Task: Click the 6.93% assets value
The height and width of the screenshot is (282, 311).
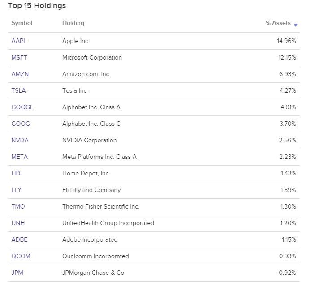Action: coord(288,74)
